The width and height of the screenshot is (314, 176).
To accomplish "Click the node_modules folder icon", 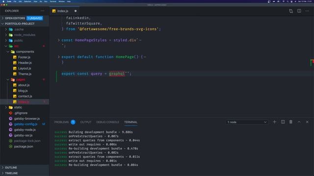I will pos(11,35).
